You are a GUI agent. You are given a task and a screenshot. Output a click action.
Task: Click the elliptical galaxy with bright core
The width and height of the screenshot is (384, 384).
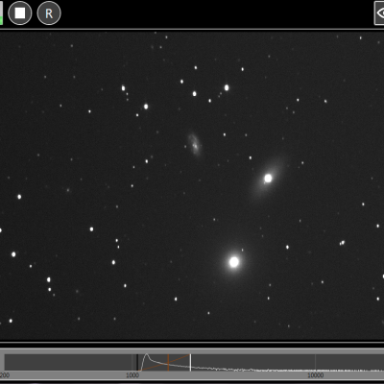pos(268,179)
